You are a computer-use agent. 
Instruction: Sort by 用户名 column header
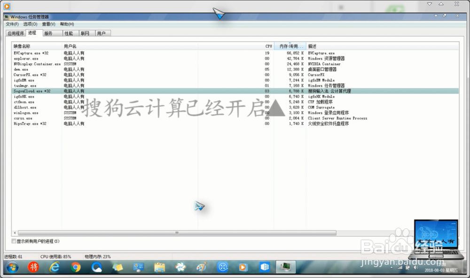tap(130, 46)
